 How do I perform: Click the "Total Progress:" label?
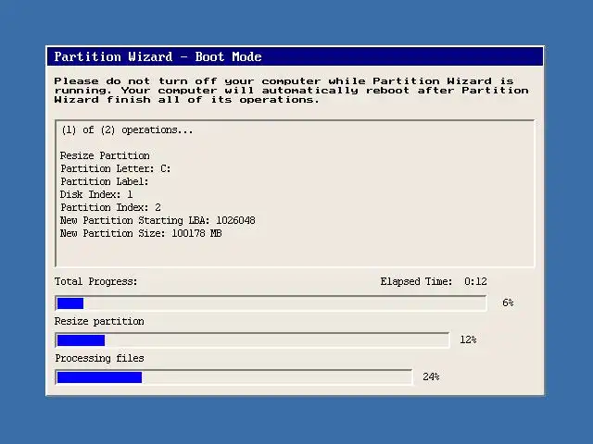pyautogui.click(x=96, y=281)
